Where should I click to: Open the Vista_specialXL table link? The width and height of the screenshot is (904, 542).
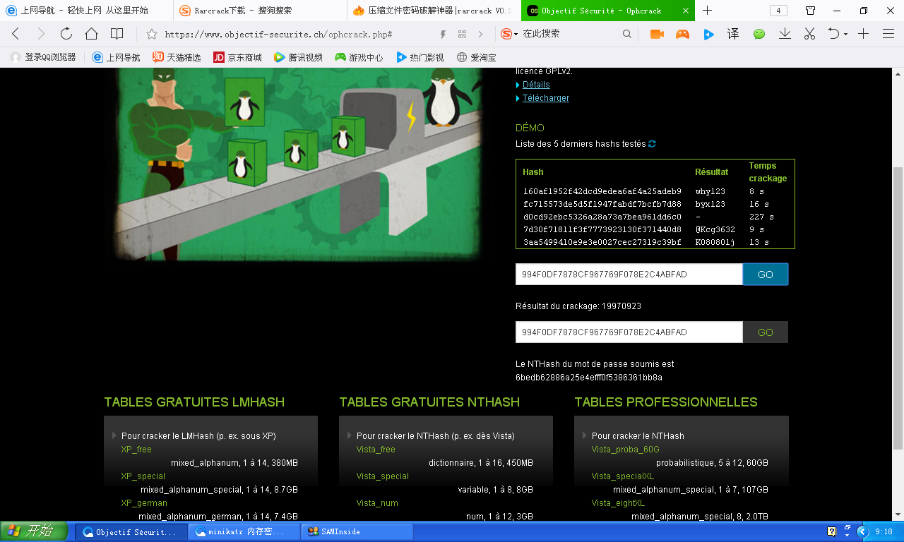[623, 476]
